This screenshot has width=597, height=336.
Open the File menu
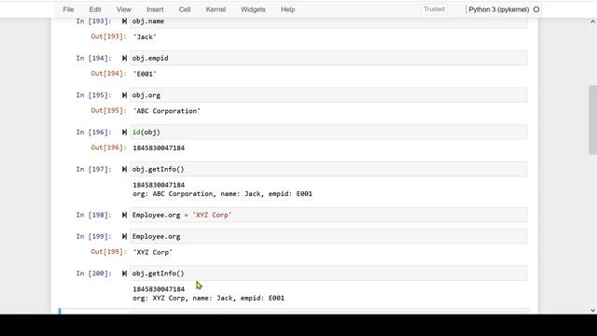tap(68, 9)
